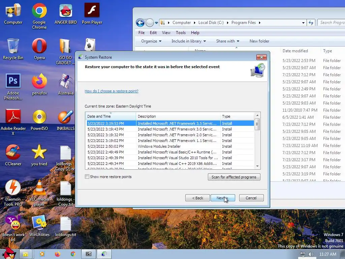This screenshot has height=259, width=345.
Task: Select the Daemon Tools PRO icon
Action: (x=13, y=193)
